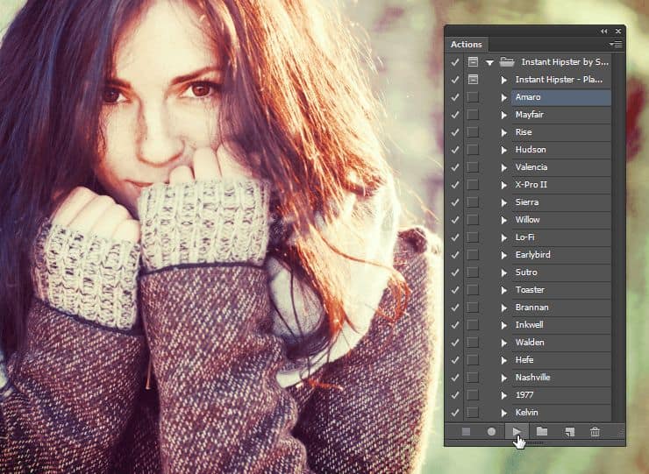
Task: Expand the Valencia action steps
Action: click(503, 167)
